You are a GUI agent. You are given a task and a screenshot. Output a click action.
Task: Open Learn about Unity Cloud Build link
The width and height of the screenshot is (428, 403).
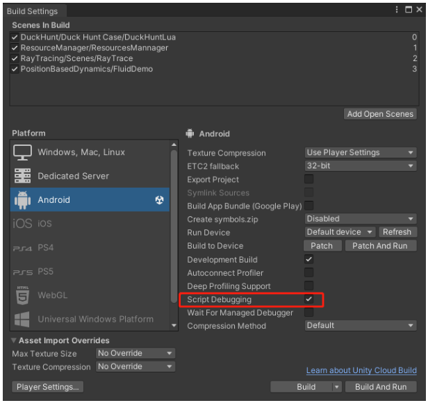[361, 370]
